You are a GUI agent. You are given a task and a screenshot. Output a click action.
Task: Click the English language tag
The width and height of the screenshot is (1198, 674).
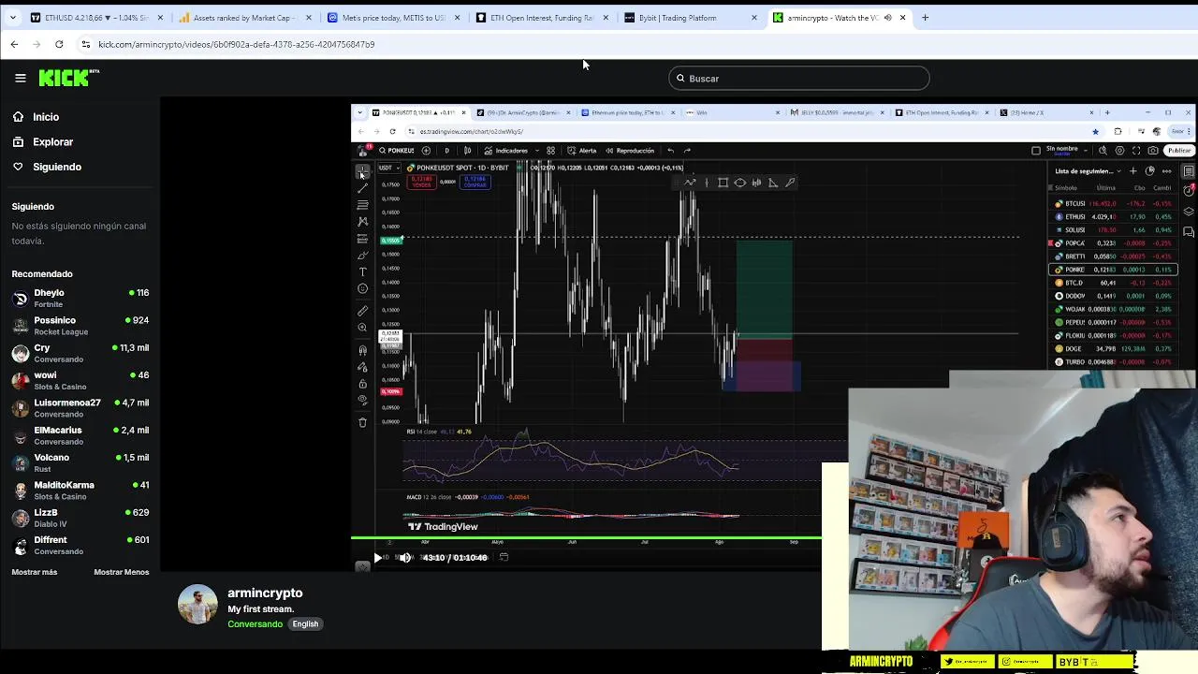305,624
